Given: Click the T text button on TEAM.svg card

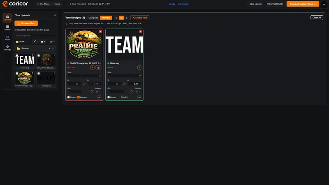Looking at the screenshot, I should (139, 67).
